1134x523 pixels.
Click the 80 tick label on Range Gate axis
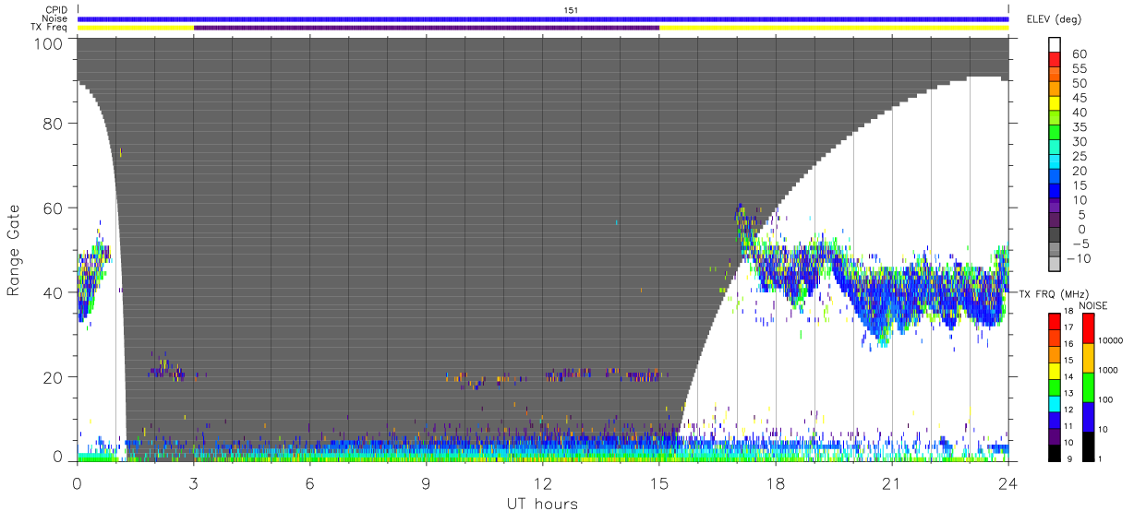tap(54, 124)
